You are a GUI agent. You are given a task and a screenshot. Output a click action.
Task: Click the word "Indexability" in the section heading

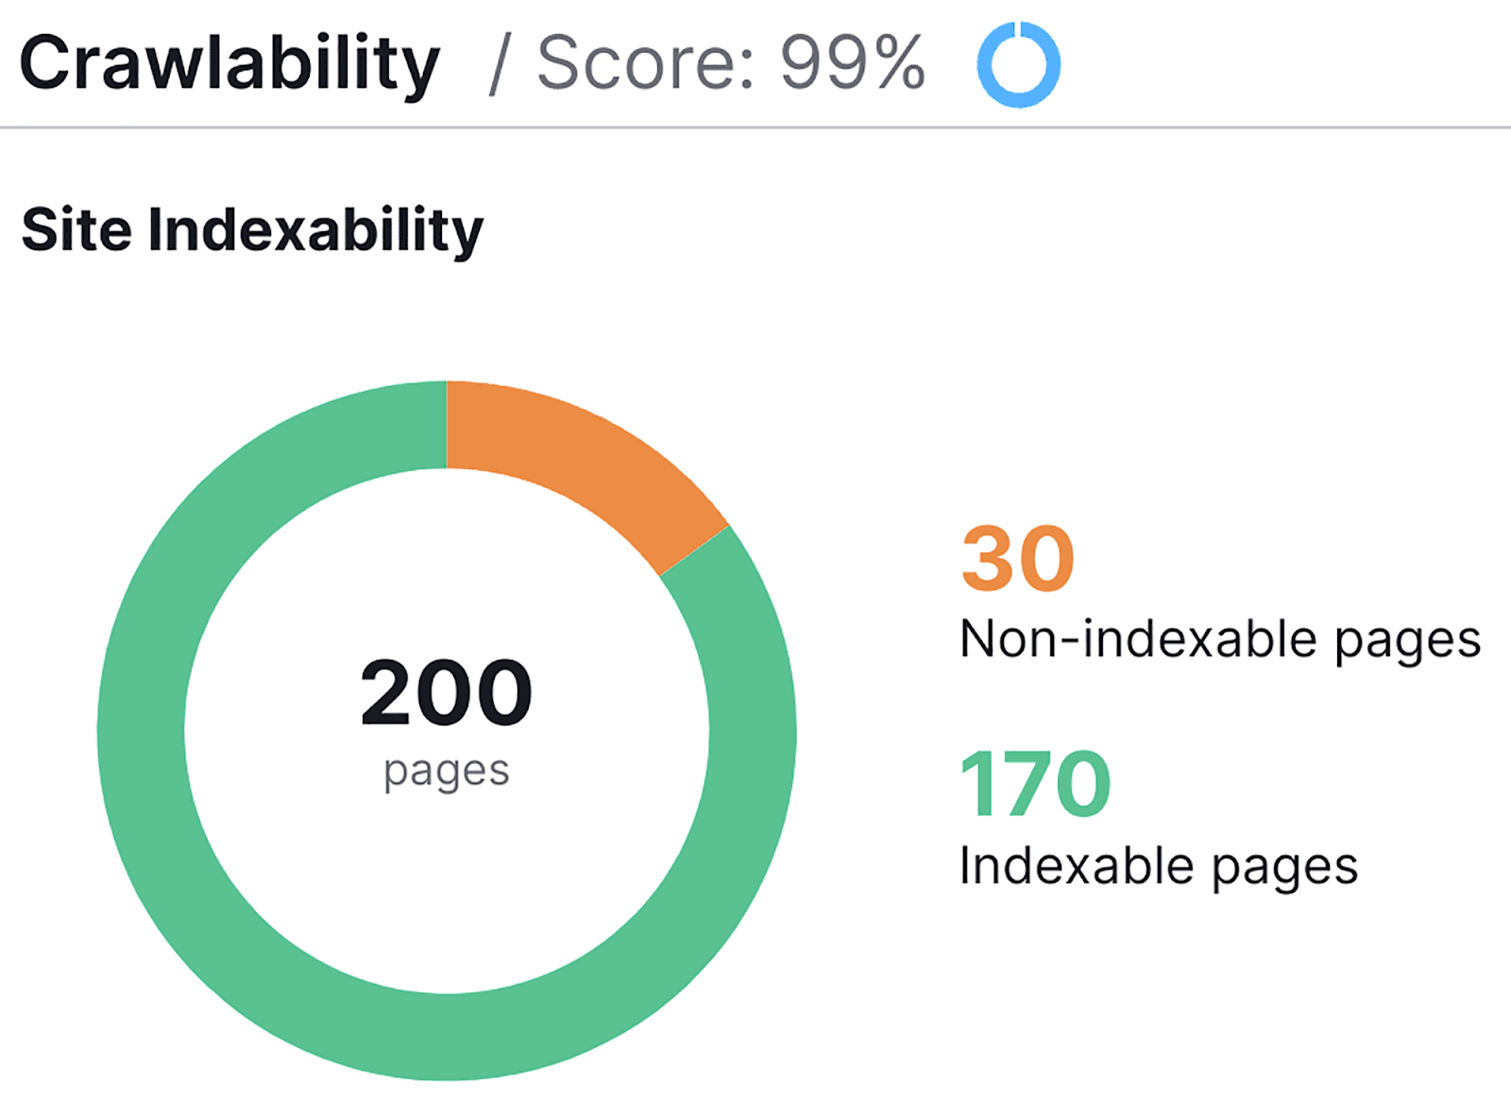click(315, 229)
